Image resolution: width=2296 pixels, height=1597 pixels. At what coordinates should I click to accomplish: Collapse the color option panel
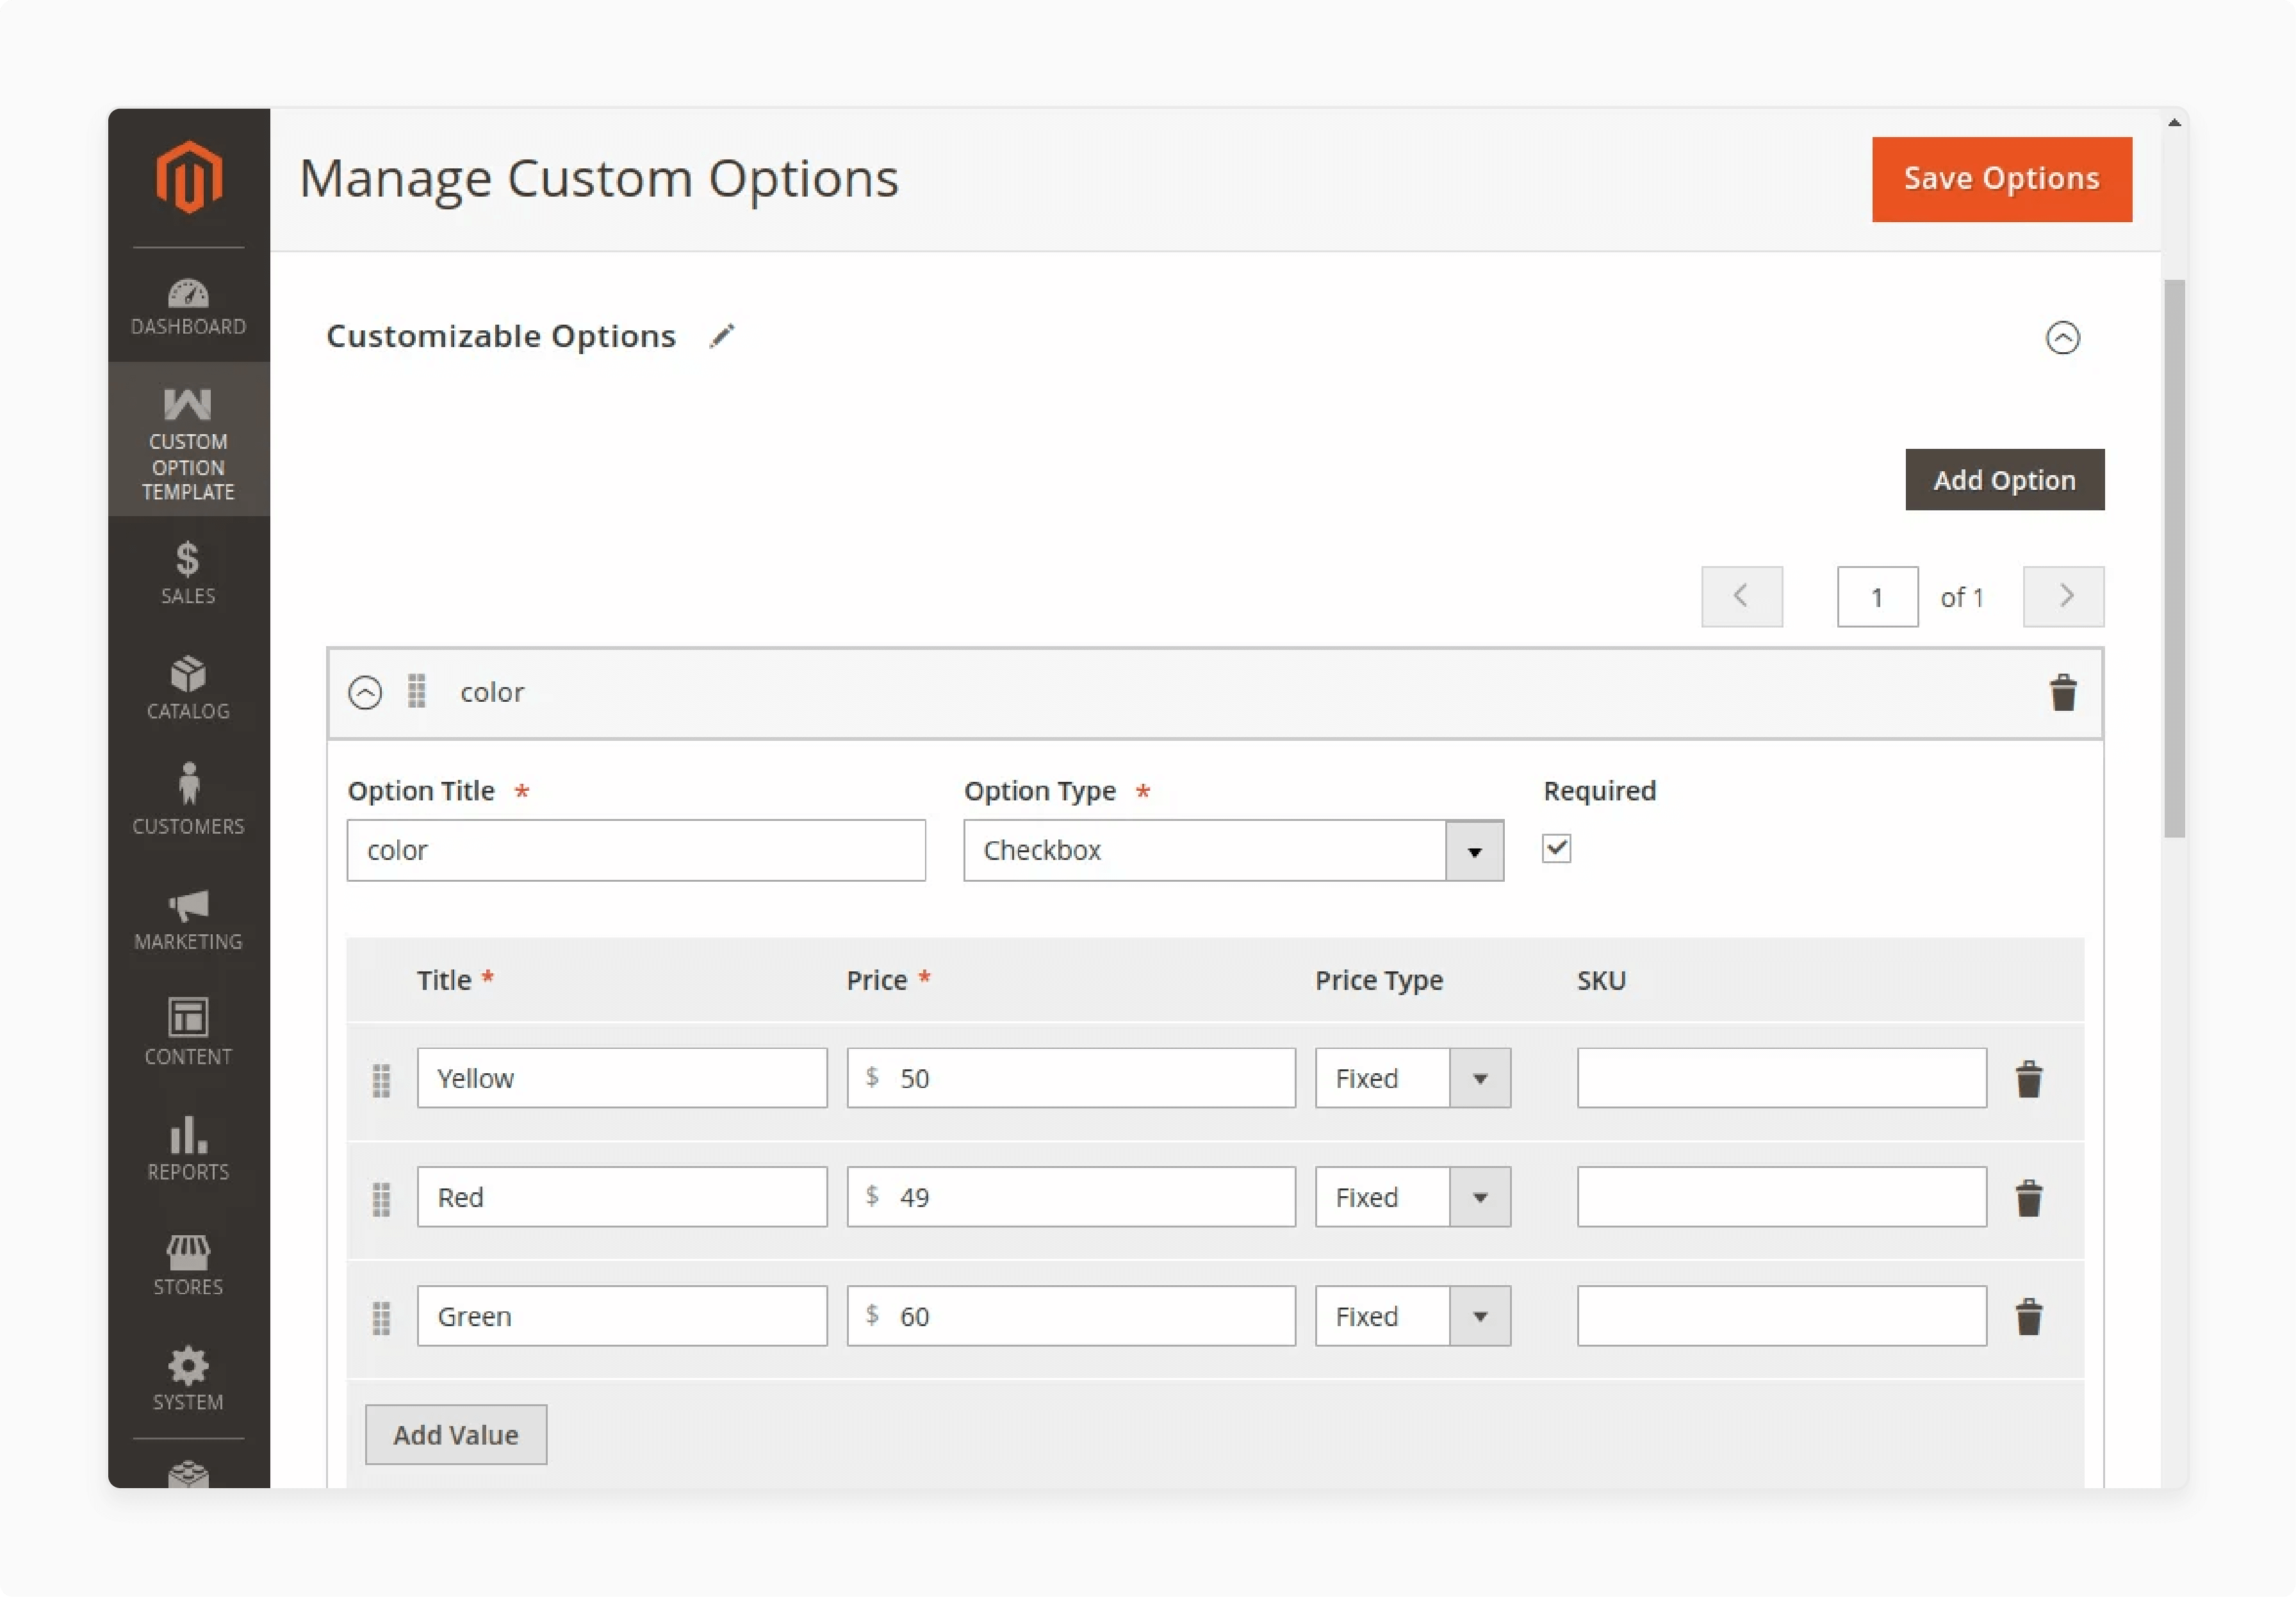click(365, 693)
